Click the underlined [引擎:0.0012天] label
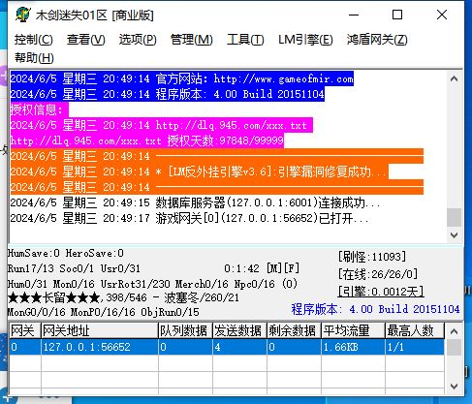The height and width of the screenshot is (404, 472). click(x=381, y=292)
